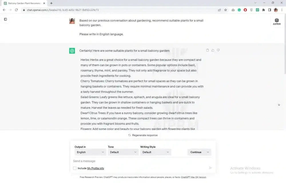This screenshot has height=183, width=286.
Task: Click the Regenerate response button
Action: tap(143, 135)
